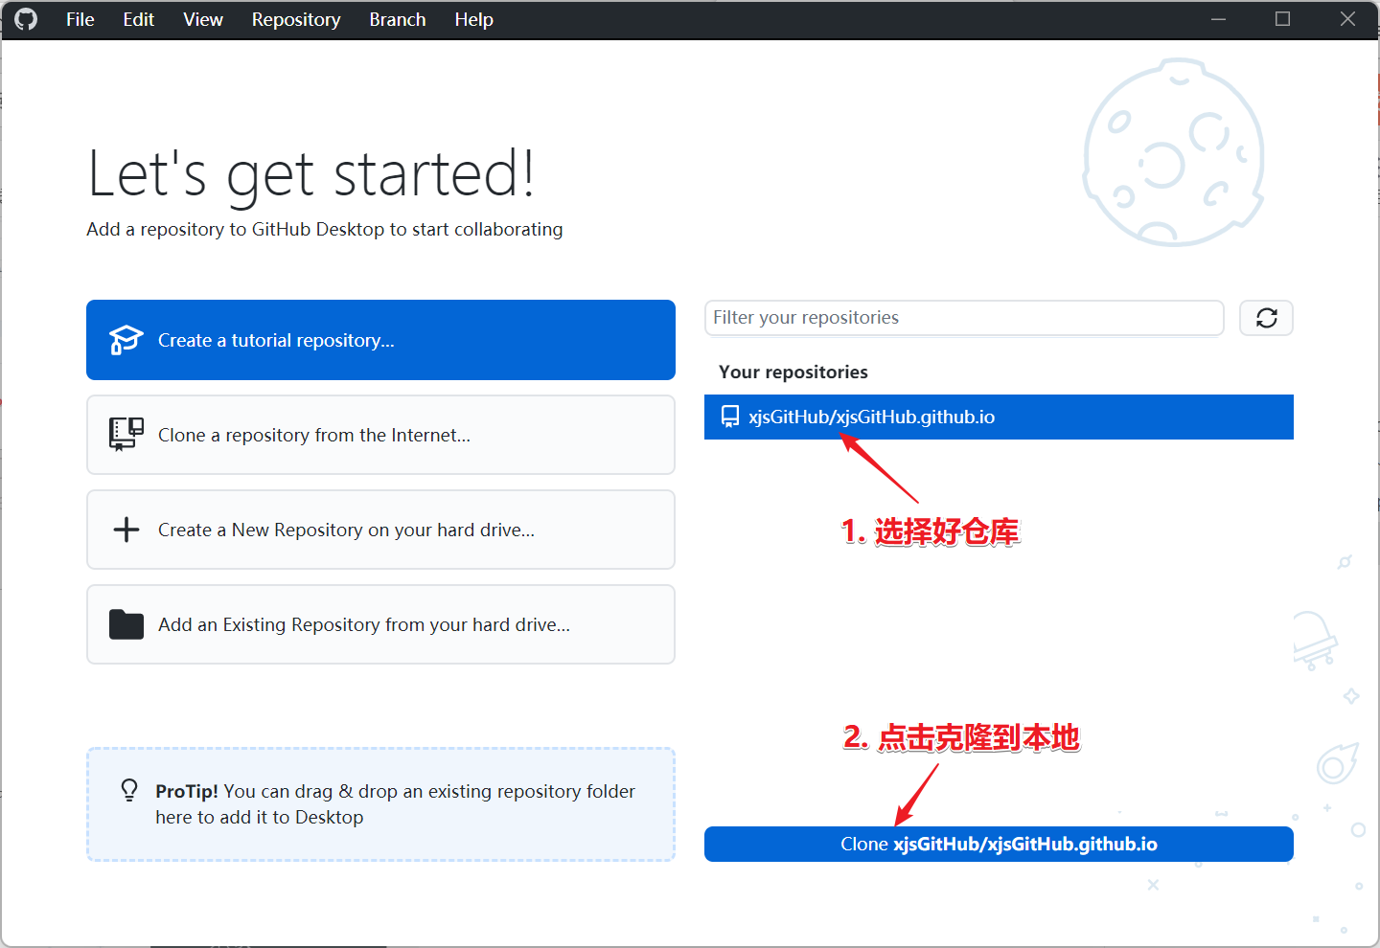
Task: Click the refresh repositories list button
Action: (1266, 318)
